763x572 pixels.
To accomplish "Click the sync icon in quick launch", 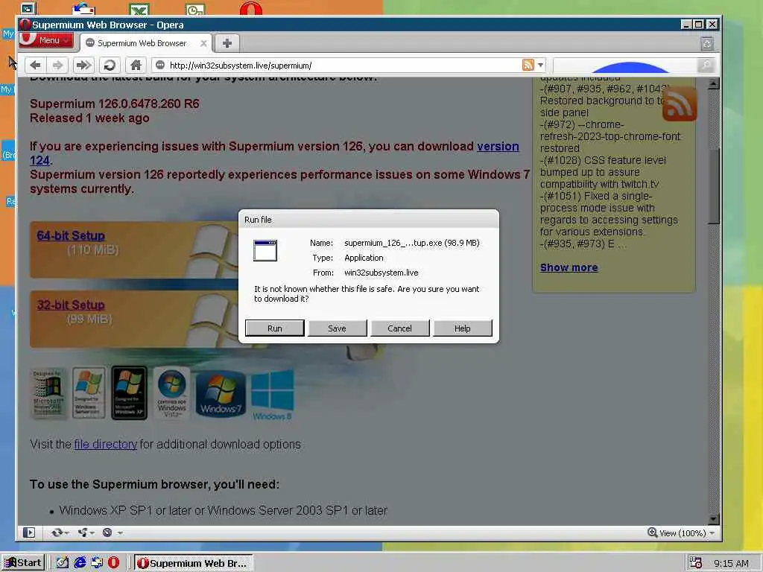I will 97,563.
